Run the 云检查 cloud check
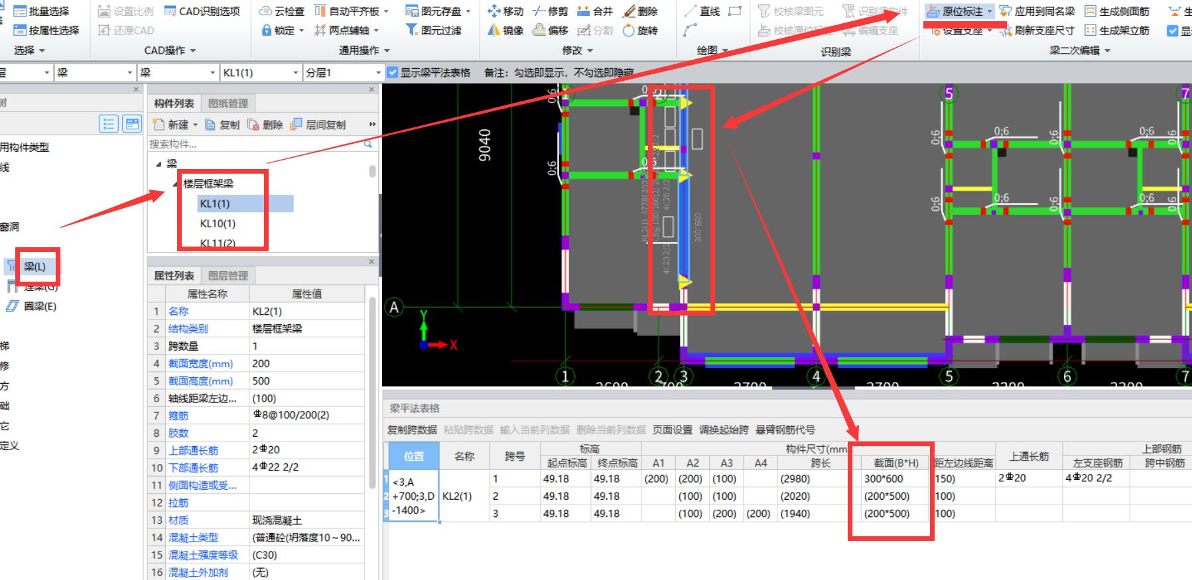 point(282,11)
